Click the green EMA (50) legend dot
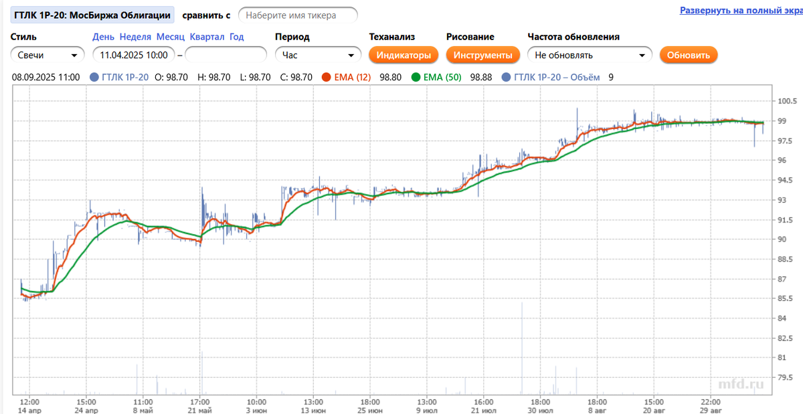 click(416, 78)
